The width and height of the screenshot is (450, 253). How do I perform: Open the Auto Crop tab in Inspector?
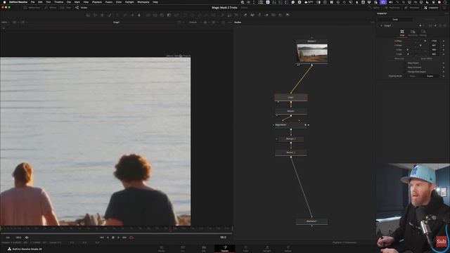[x=413, y=33]
